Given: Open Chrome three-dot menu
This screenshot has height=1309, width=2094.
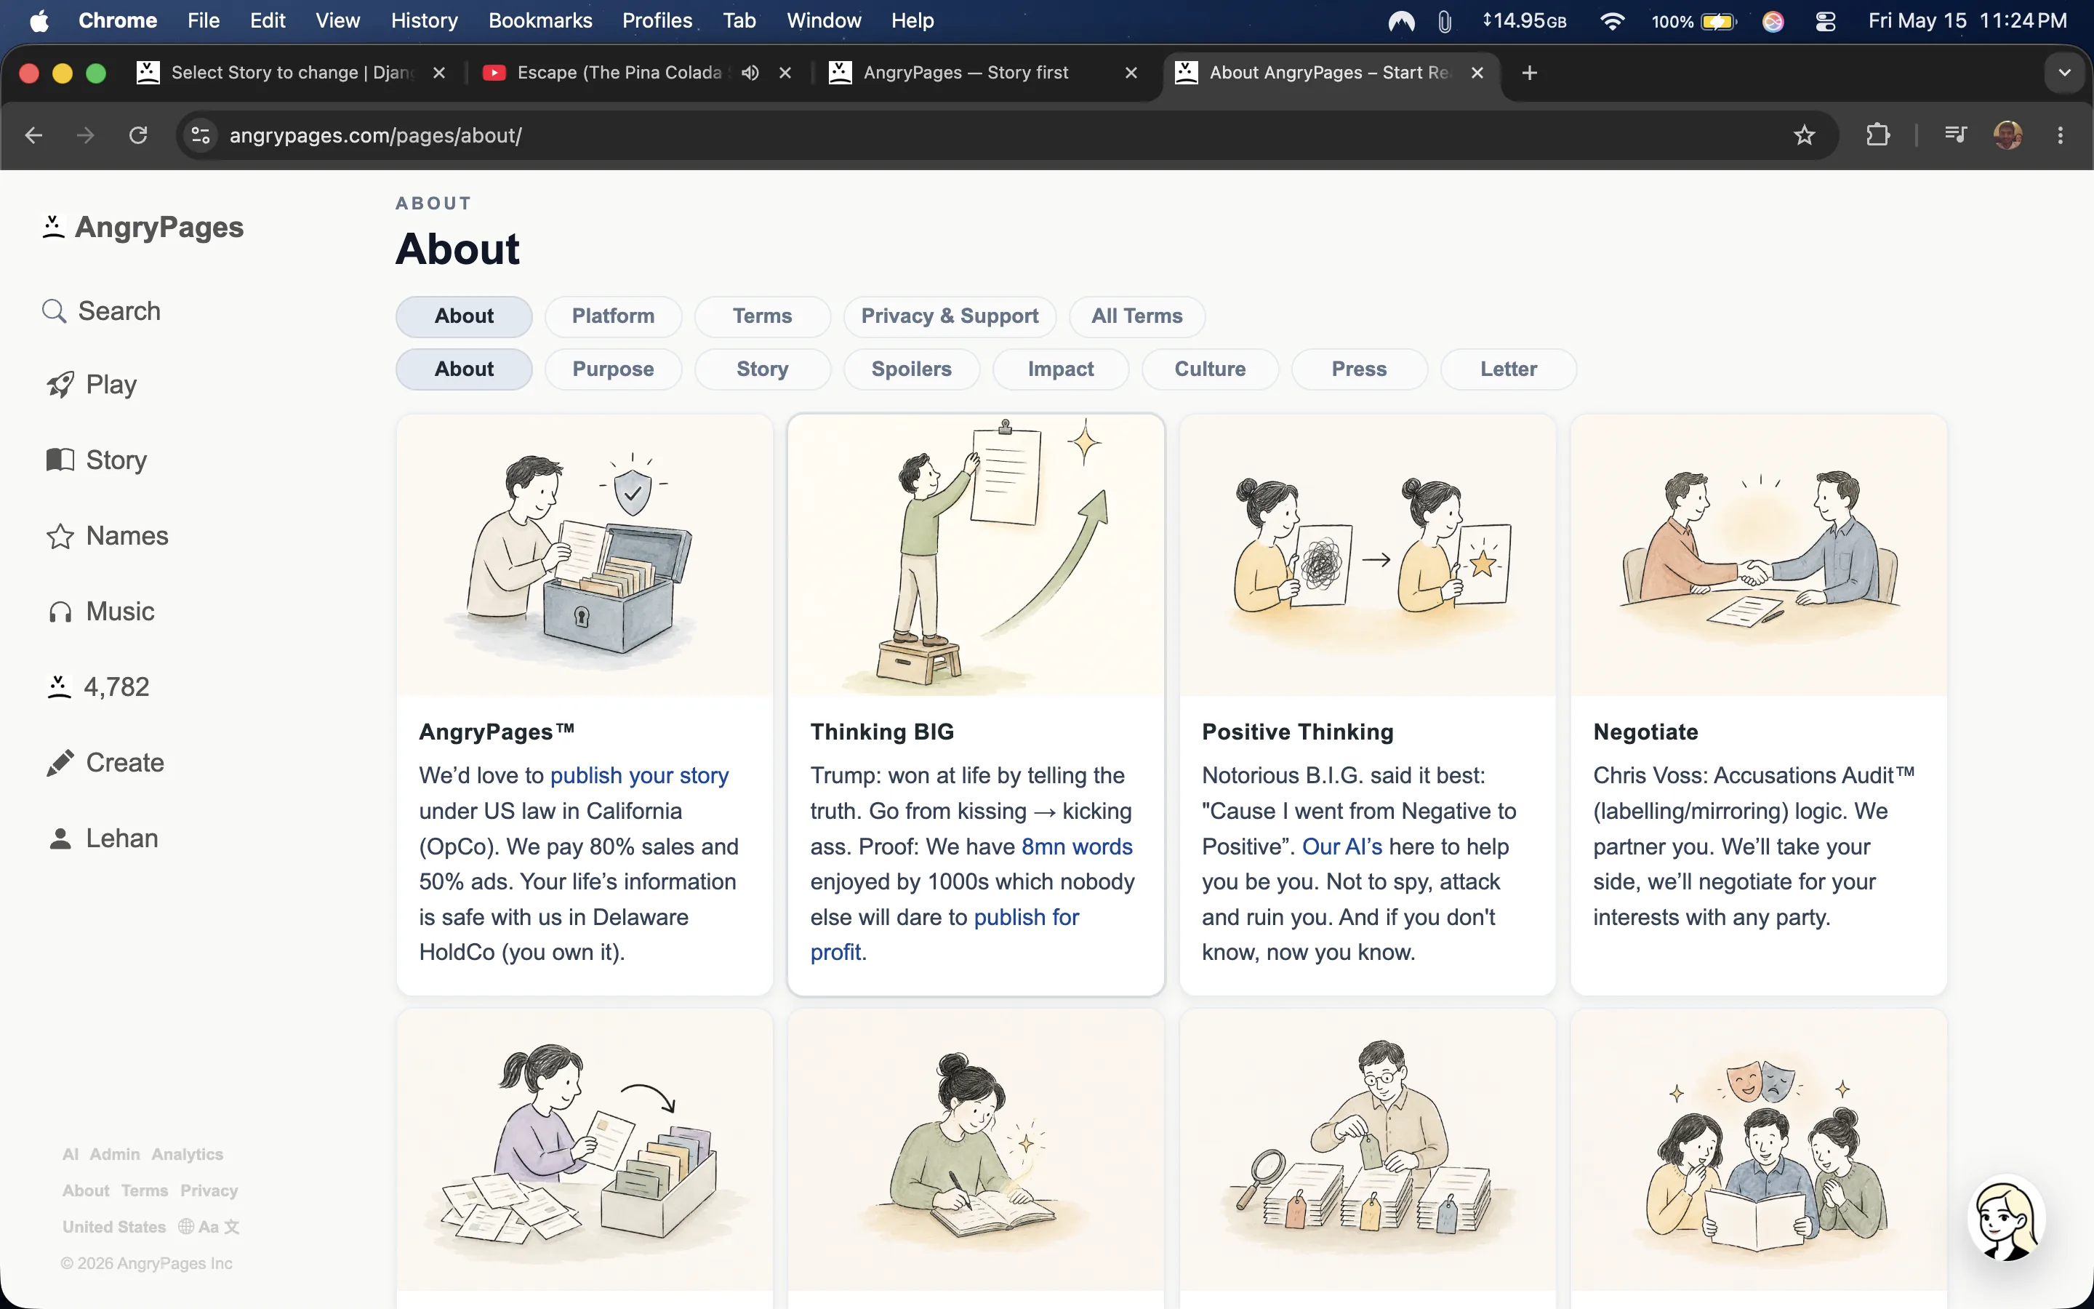Looking at the screenshot, I should (2061, 135).
